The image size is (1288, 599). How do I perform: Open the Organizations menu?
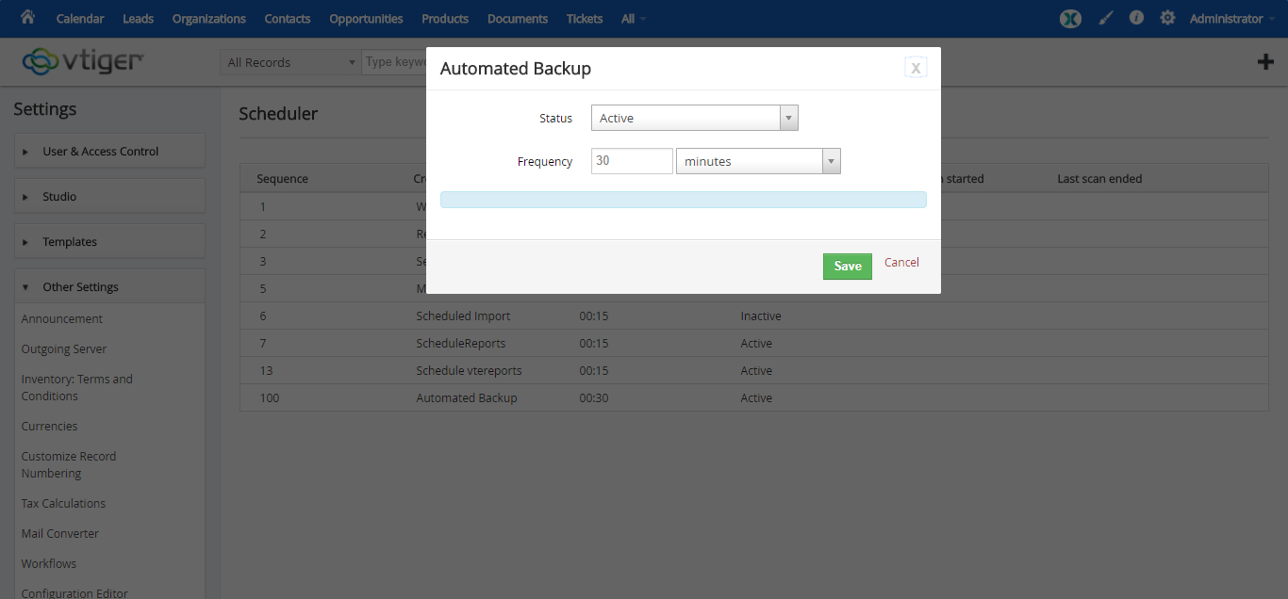click(x=208, y=19)
